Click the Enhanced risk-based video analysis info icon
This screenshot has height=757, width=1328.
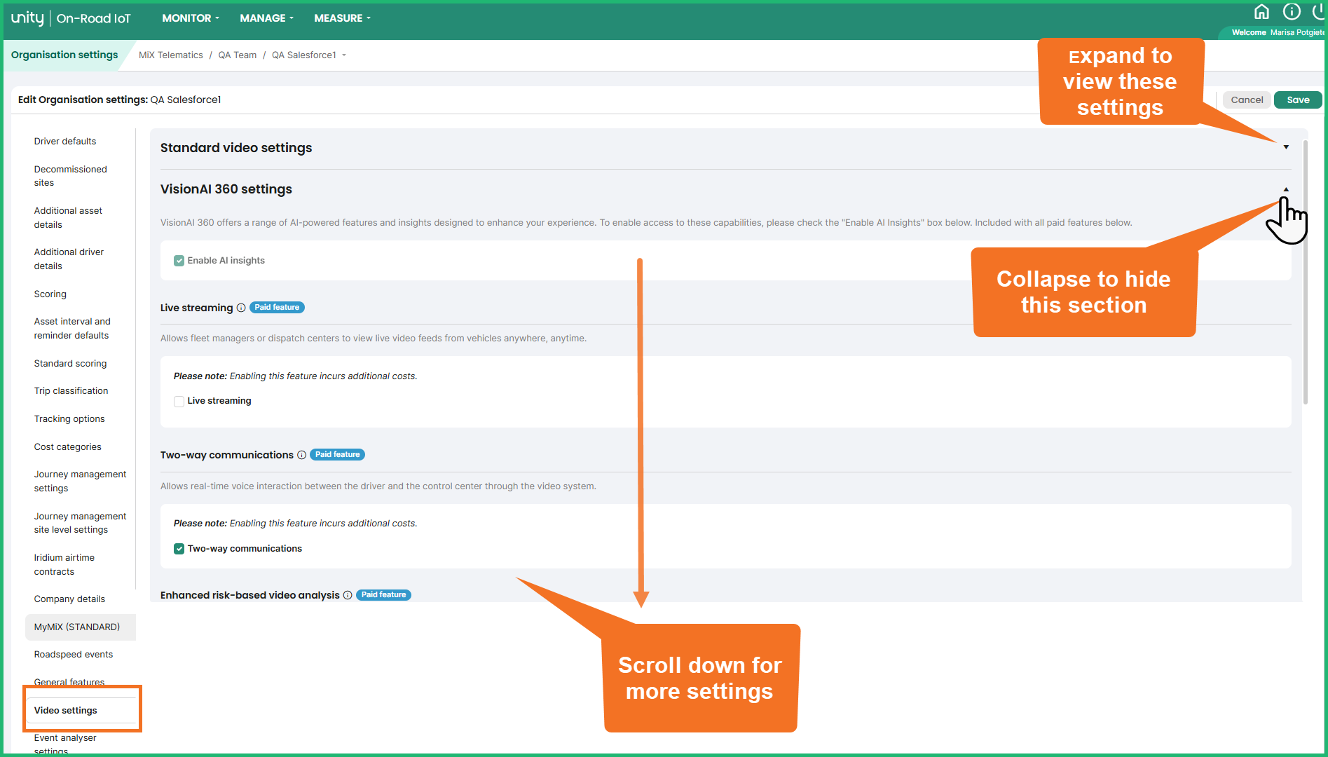tap(348, 595)
